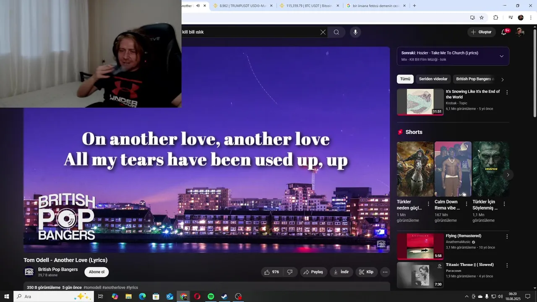Screen dimensions: 537x302
Task: Switch to the BTC USDT browser tab
Action: pyautogui.click(x=310, y=6)
